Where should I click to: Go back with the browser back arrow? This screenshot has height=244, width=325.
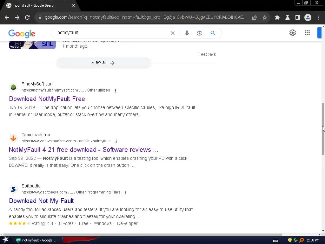tap(7, 17)
